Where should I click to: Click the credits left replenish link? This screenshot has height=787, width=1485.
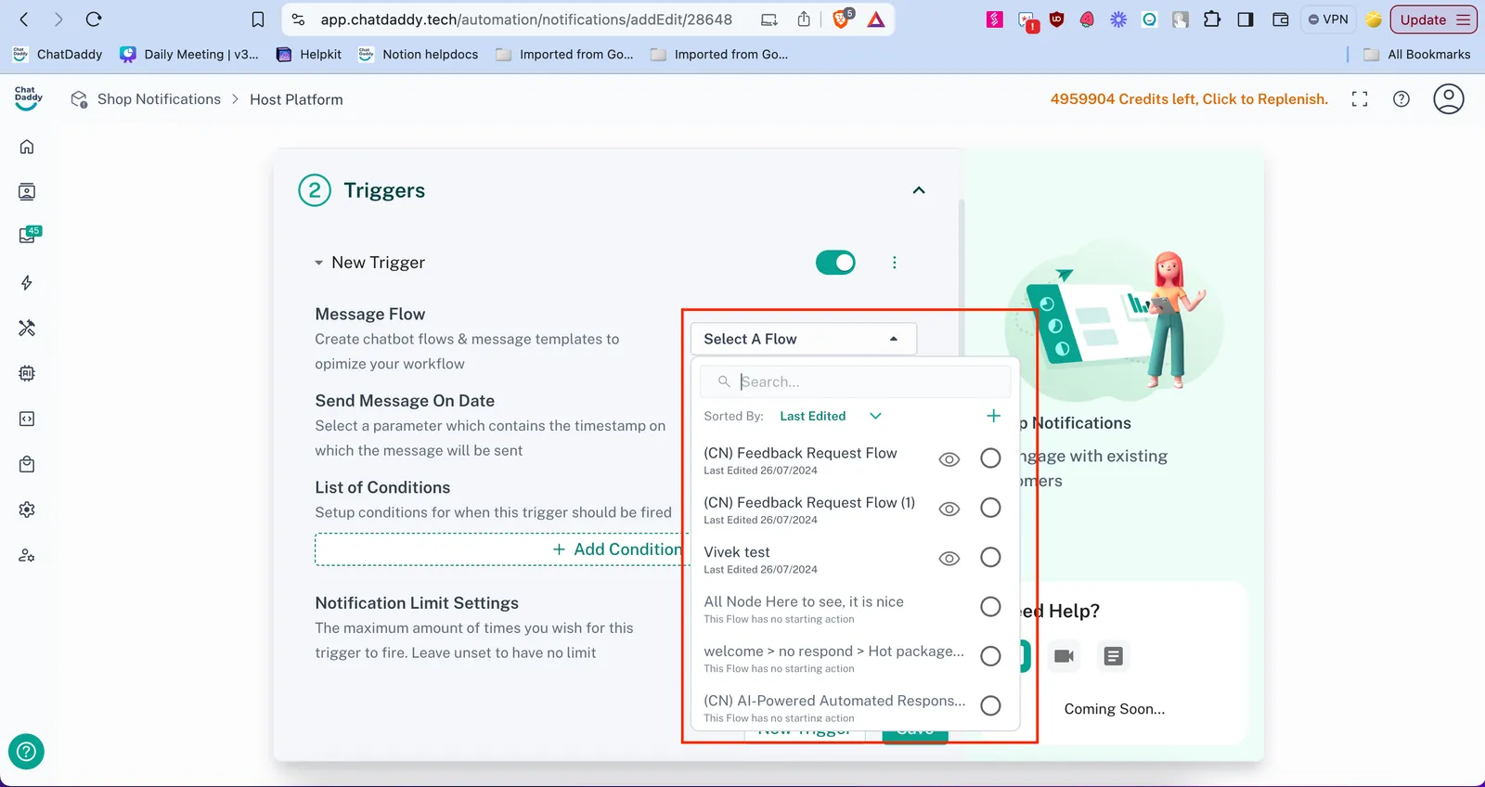(x=1189, y=99)
